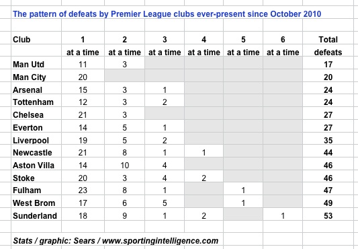This screenshot has height=249, width=358.
Task: Click the Stats / graphic credit line cell
Action: 116,240
